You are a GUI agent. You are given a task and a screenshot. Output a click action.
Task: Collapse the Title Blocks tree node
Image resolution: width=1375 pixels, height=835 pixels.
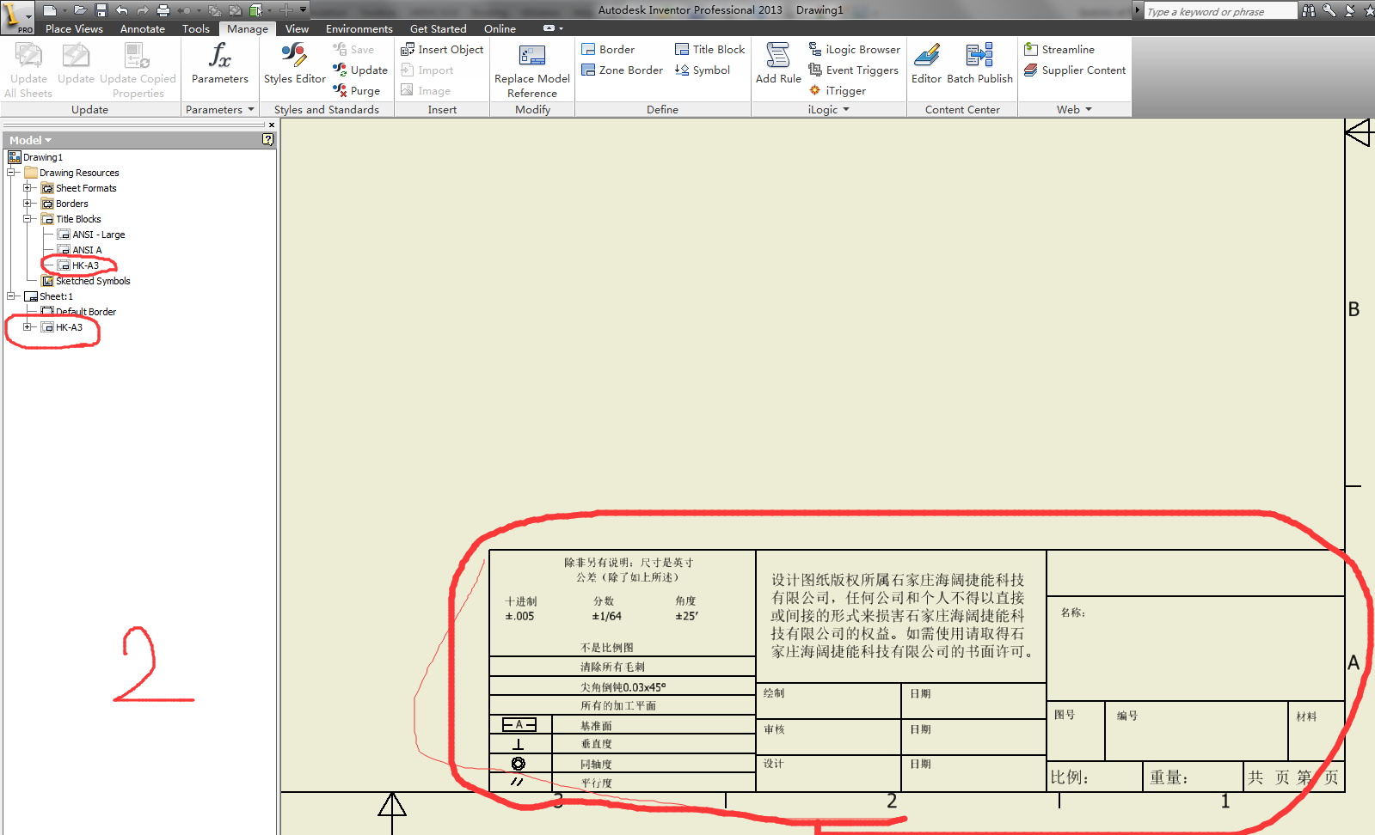[x=28, y=219]
